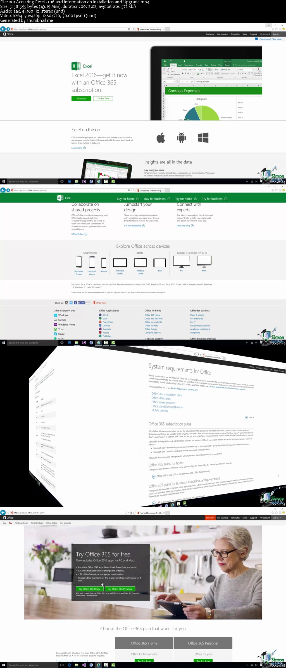Open Support menu on the Excel 2016 page

[253, 34]
